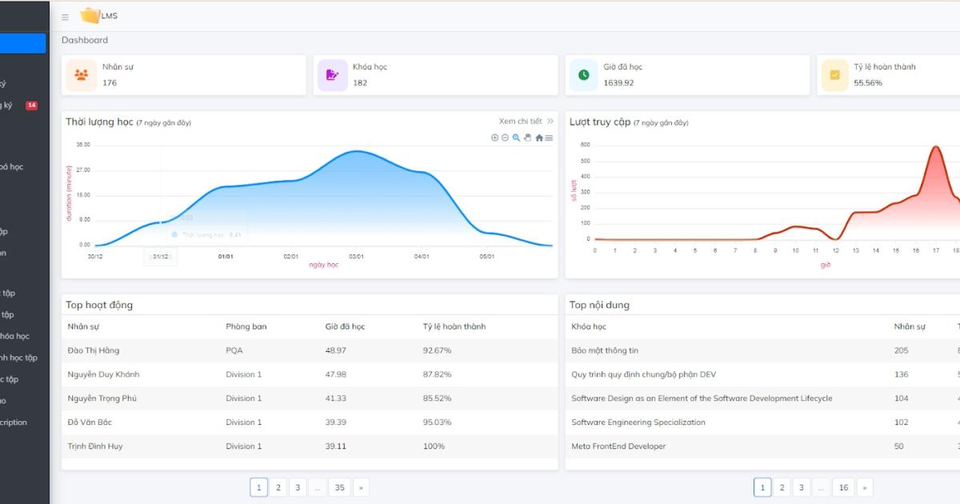Reset chart zoom with the home icon
This screenshot has width=960, height=504.
538,138
